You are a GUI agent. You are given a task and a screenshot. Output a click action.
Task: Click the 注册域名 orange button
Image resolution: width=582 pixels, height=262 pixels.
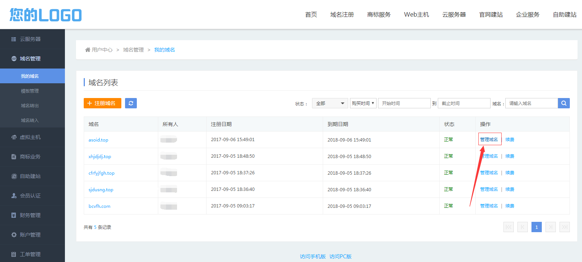click(x=102, y=103)
